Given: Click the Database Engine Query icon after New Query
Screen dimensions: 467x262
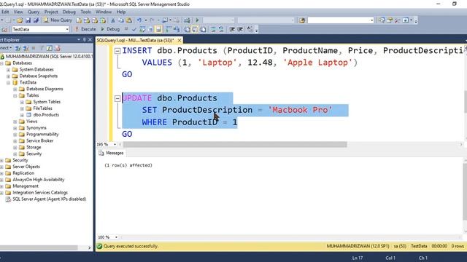Looking at the screenshot, I should pyautogui.click(x=79, y=20).
